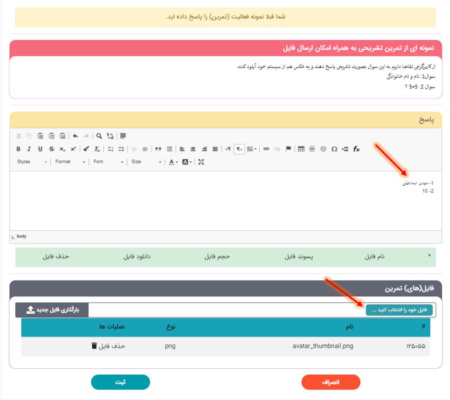Click the Redo arrow icon

click(x=86, y=136)
